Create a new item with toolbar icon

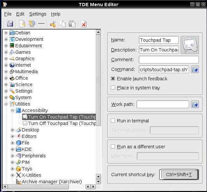pos(22,24)
